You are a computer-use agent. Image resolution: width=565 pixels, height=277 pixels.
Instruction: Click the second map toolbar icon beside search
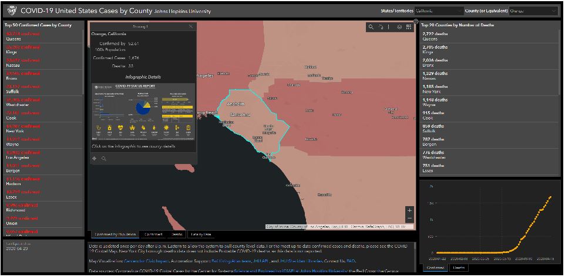pyautogui.click(x=381, y=27)
